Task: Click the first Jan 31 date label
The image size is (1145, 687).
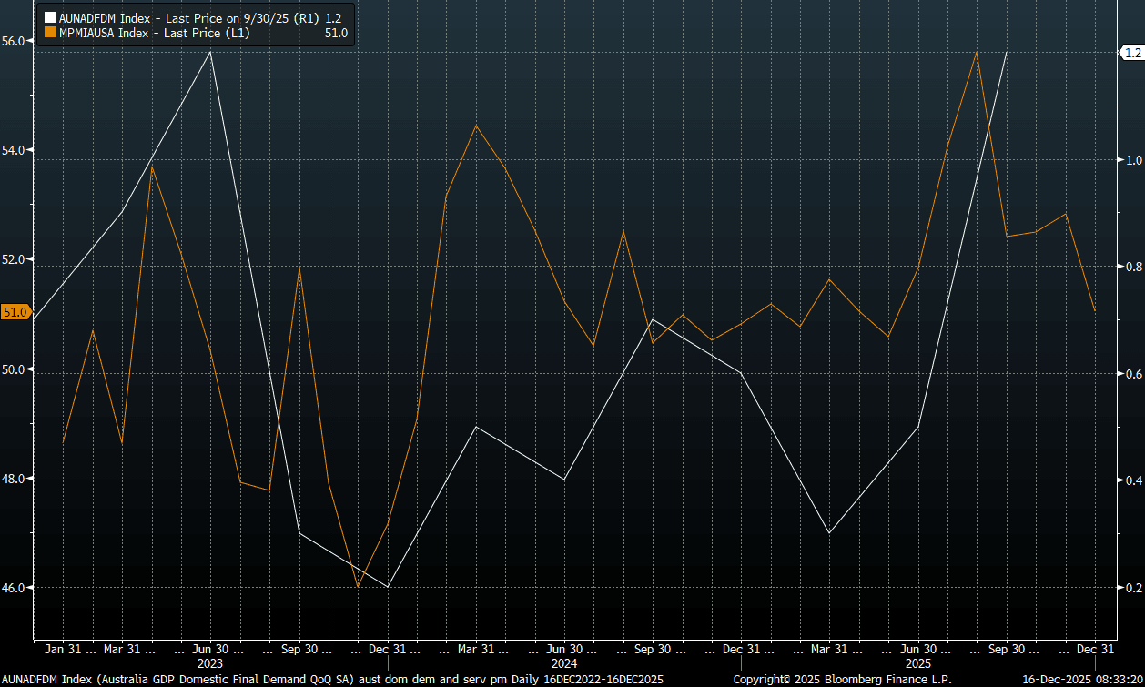Action: pyautogui.click(x=62, y=650)
